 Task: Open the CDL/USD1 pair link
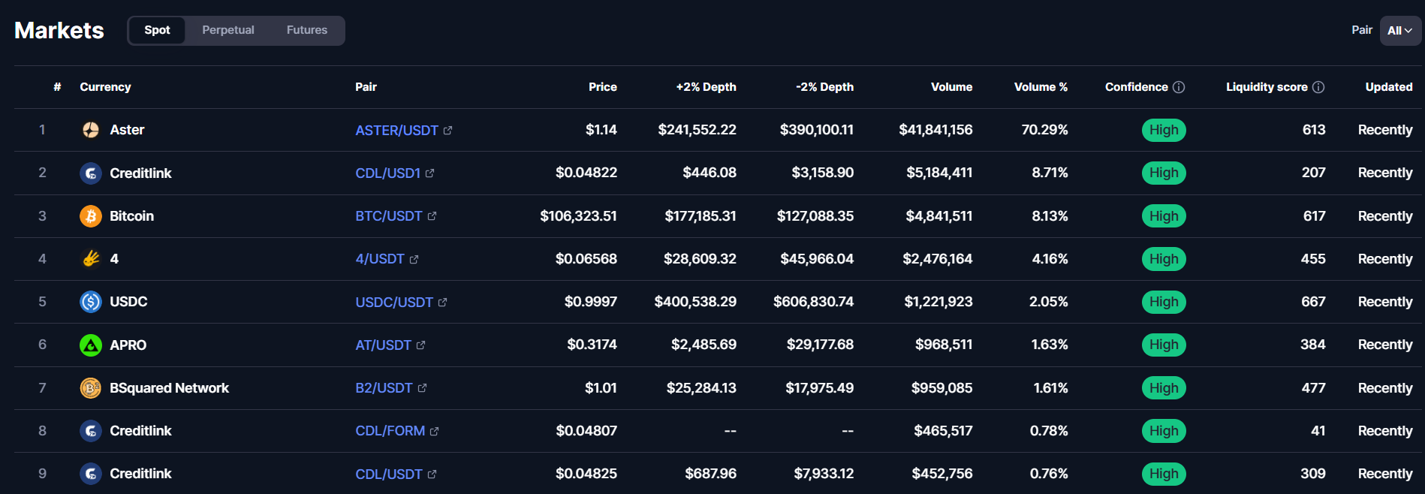click(x=387, y=173)
